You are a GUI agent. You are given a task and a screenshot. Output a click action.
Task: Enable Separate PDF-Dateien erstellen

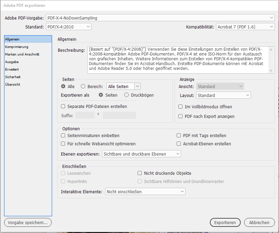63,106
